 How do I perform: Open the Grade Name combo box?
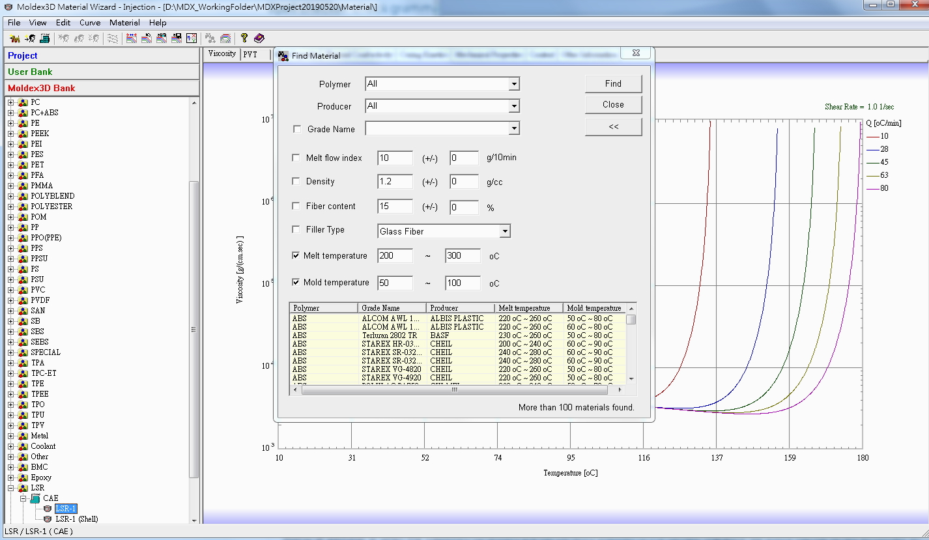pos(513,128)
